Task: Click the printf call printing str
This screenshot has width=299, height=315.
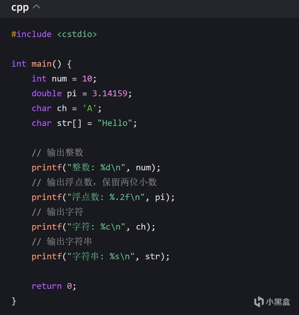Action: point(101,256)
